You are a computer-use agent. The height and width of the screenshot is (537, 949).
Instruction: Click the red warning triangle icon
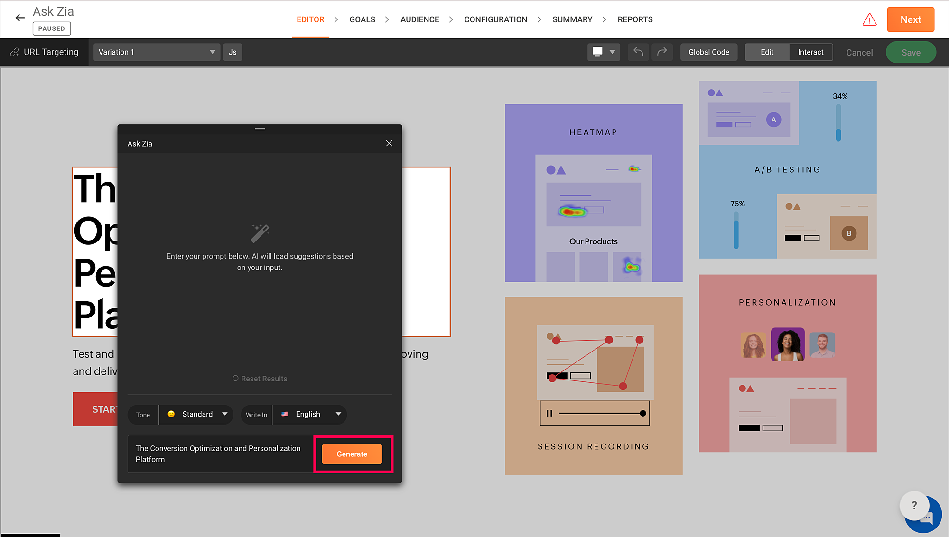coord(869,19)
